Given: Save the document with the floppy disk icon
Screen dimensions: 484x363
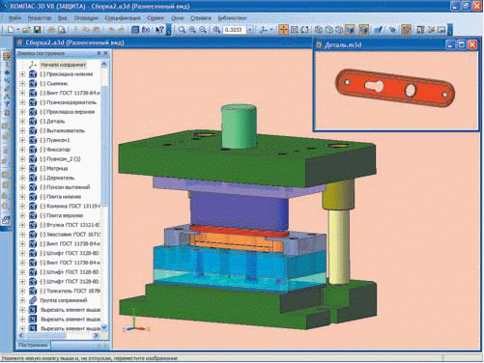Looking at the screenshot, I should coord(38,30).
